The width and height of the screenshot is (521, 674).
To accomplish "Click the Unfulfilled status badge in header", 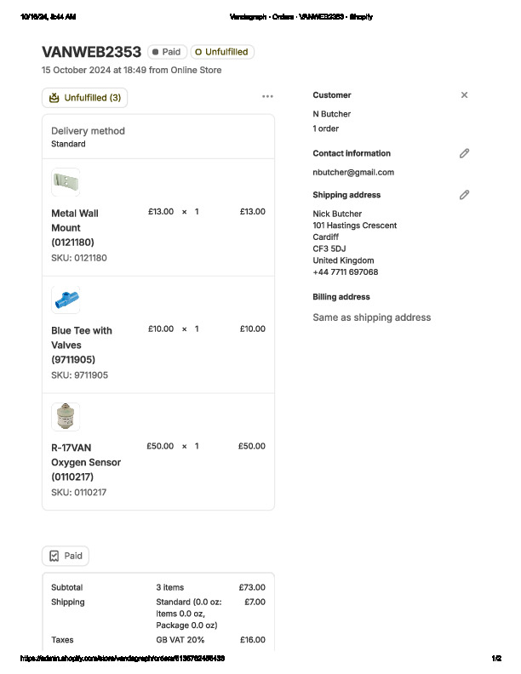I will point(222,52).
